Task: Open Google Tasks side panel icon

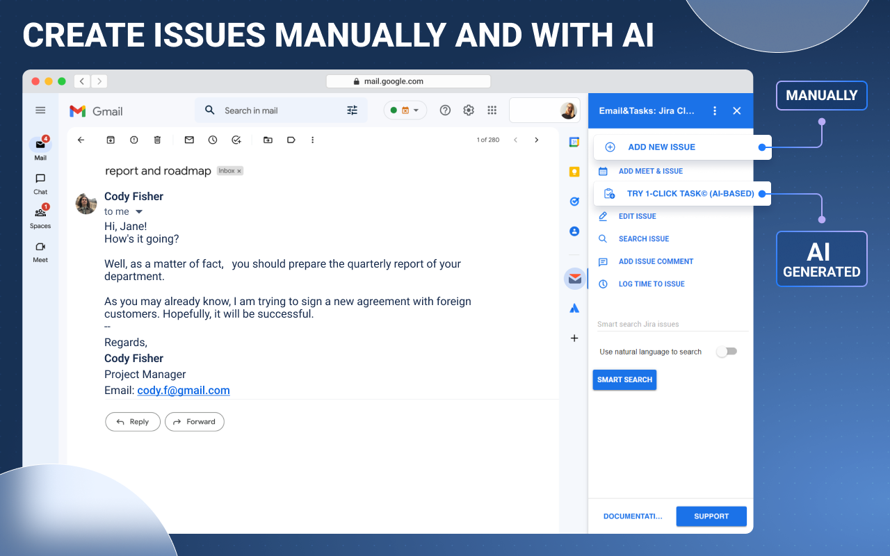Action: pos(574,201)
